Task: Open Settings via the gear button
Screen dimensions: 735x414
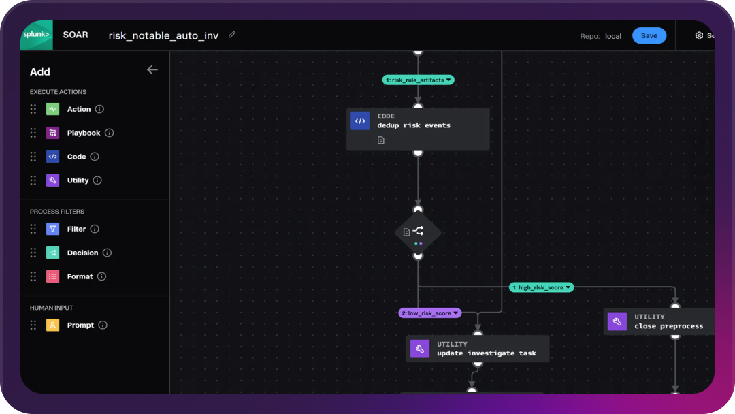Action: [x=699, y=36]
